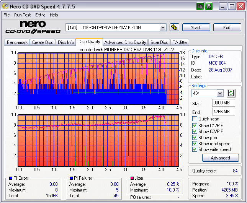Screen dimensions: 247x203
Task: Open the Run Test menu
Action: 23,15
